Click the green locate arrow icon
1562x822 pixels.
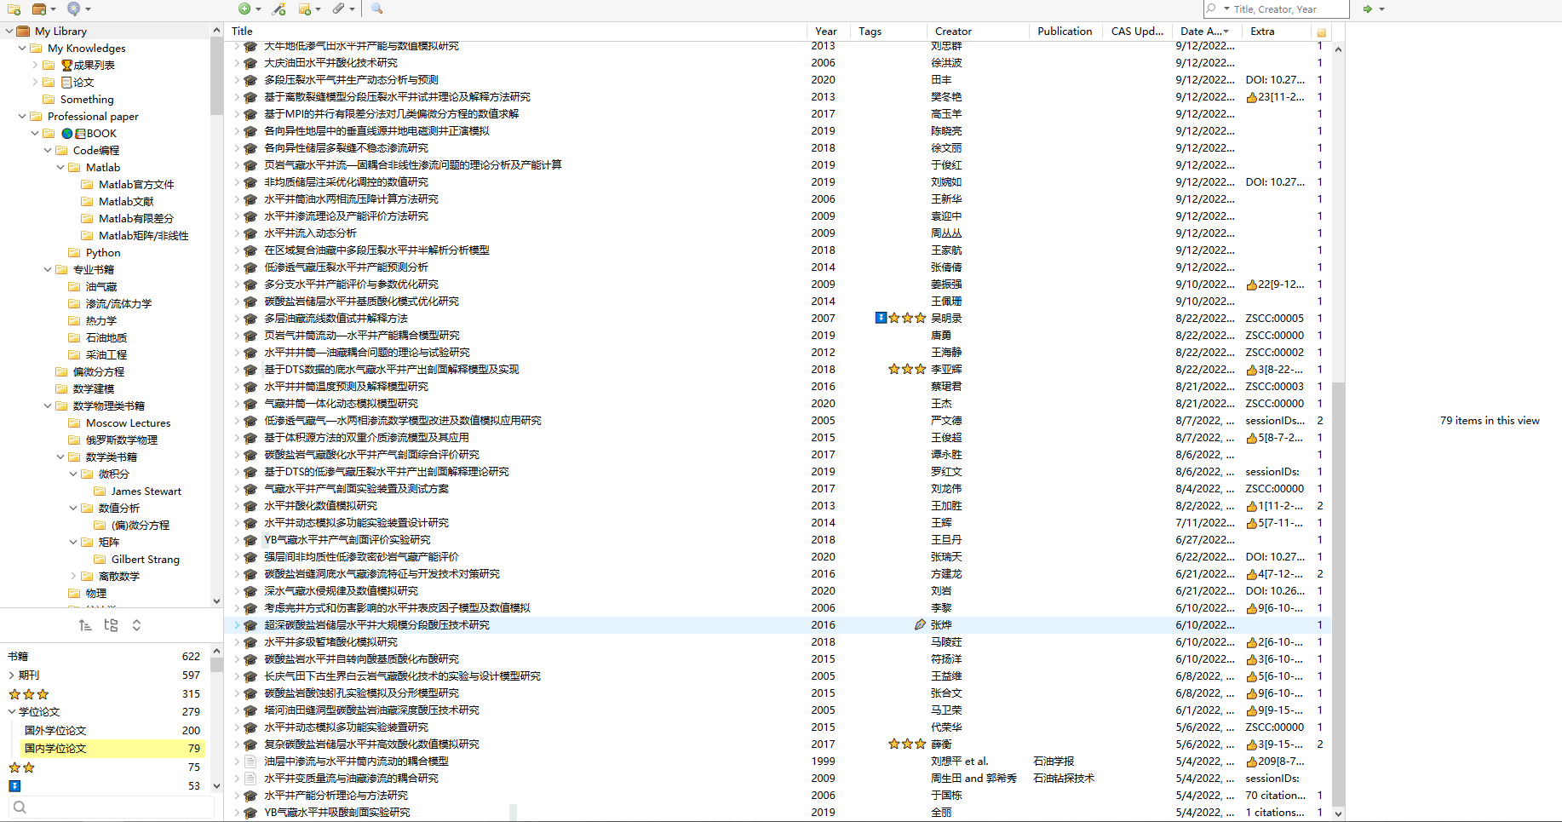(x=1367, y=9)
